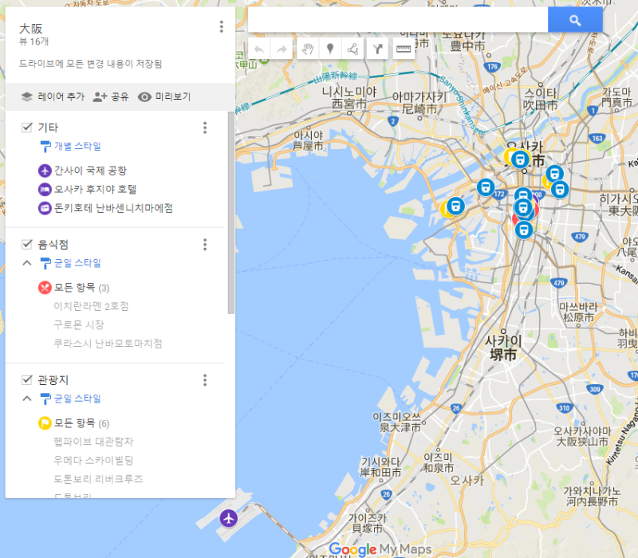Open the map options menu next to 大阪
This screenshot has width=638, height=558.
click(x=222, y=27)
